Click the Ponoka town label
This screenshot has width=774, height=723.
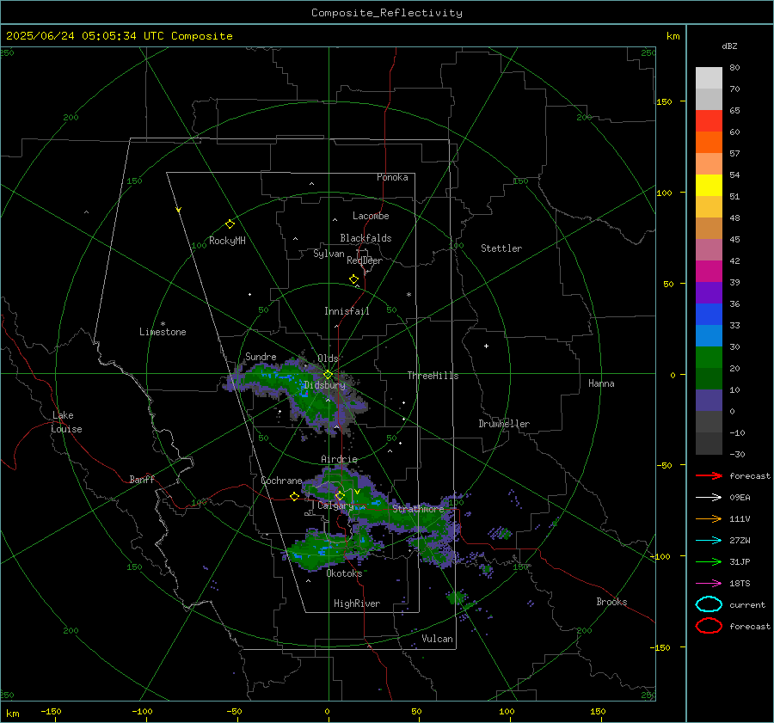coord(392,178)
